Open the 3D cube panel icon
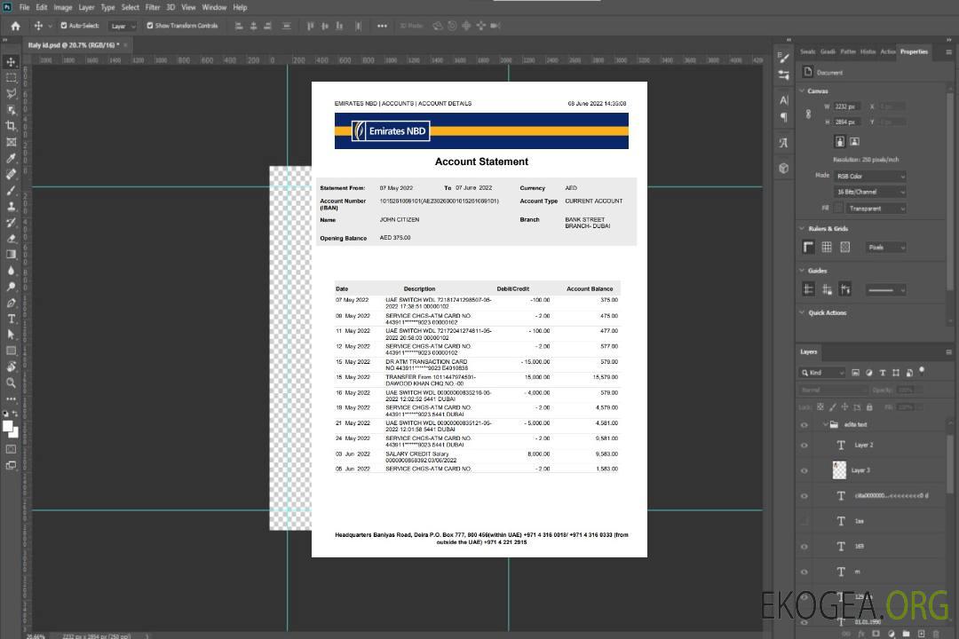The height and width of the screenshot is (639, 959). tap(784, 168)
